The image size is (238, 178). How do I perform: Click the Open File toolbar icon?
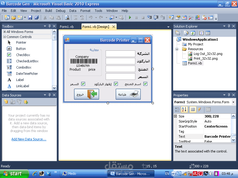[13, 18]
